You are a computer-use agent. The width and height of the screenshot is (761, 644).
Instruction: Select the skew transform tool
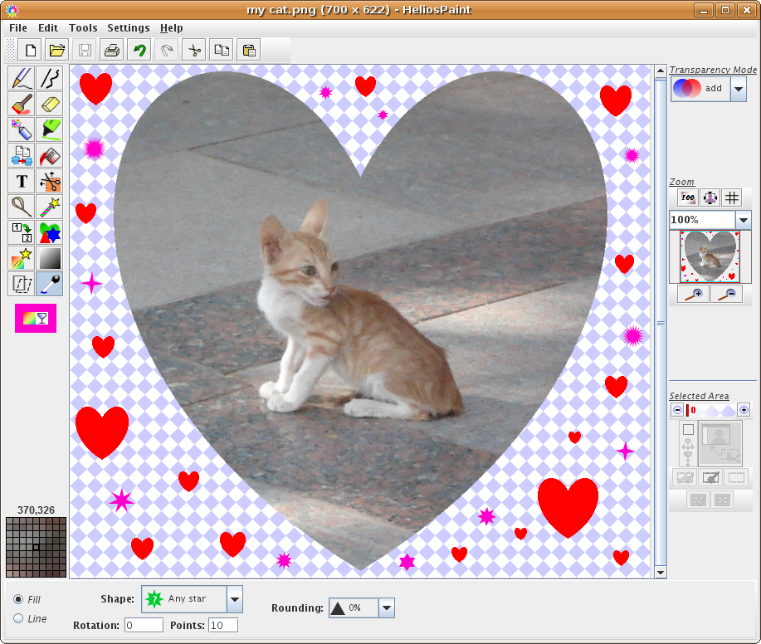tap(22, 284)
